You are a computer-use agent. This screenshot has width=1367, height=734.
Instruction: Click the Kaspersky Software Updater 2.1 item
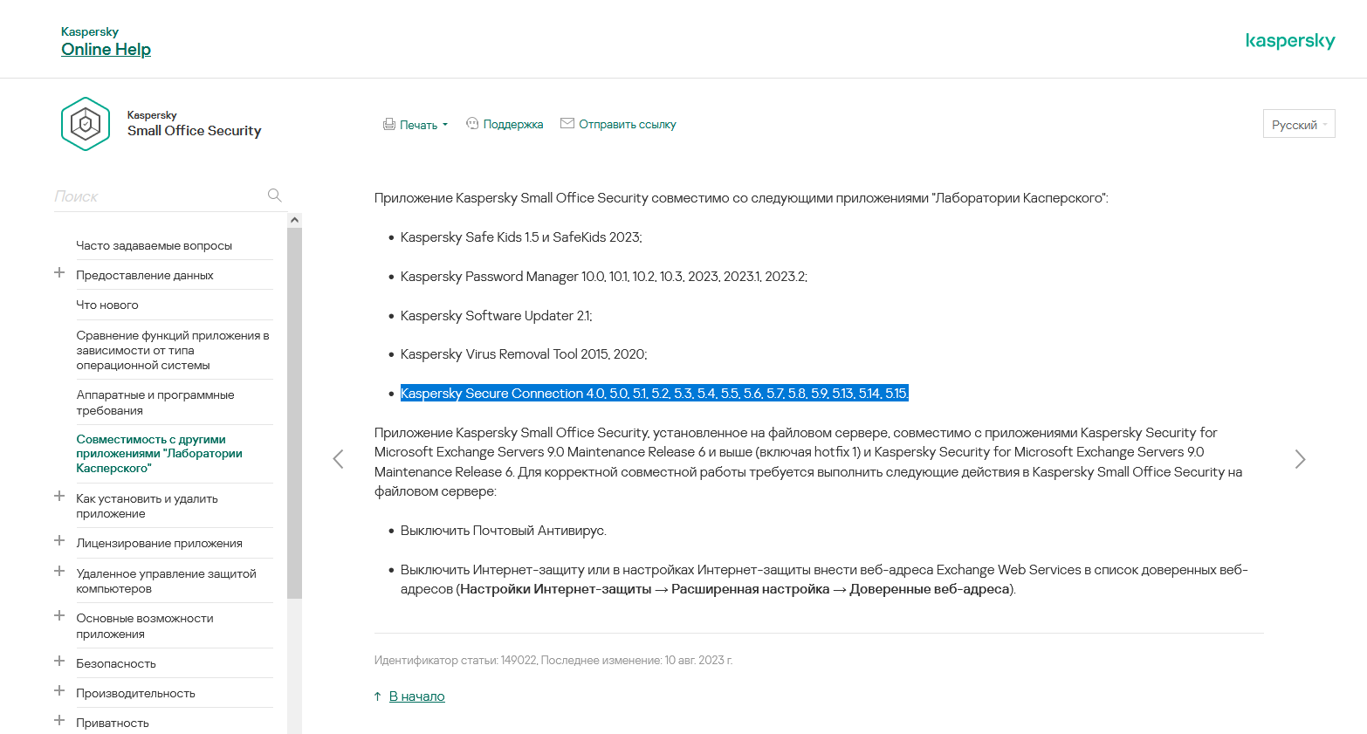point(496,316)
